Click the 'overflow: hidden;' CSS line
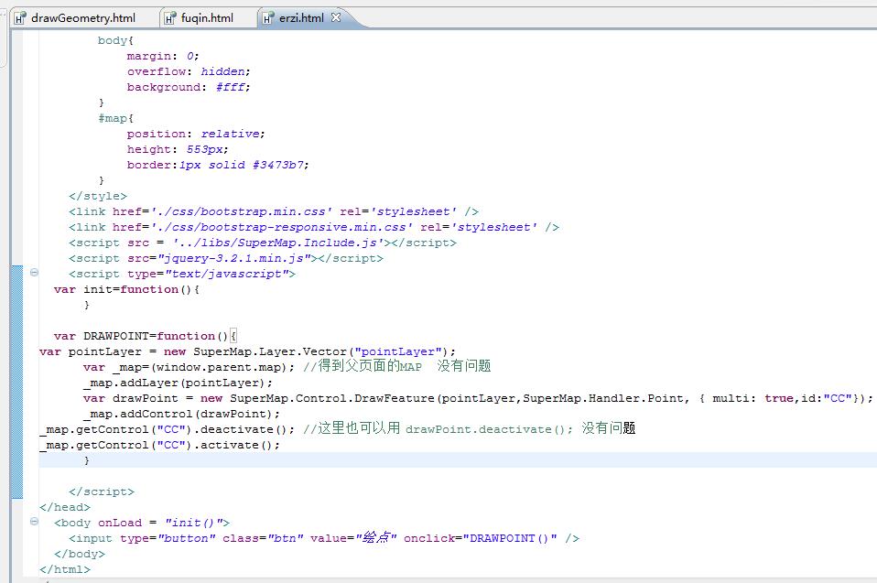Screen dimensions: 877x583 pos(189,71)
